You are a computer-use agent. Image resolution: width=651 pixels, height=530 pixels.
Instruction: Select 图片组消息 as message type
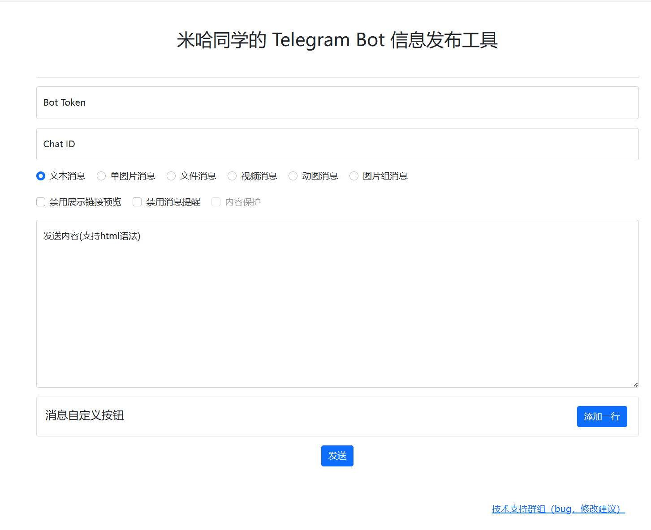tap(354, 176)
